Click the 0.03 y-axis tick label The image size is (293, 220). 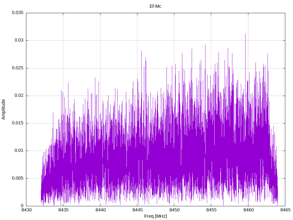click(x=19, y=40)
